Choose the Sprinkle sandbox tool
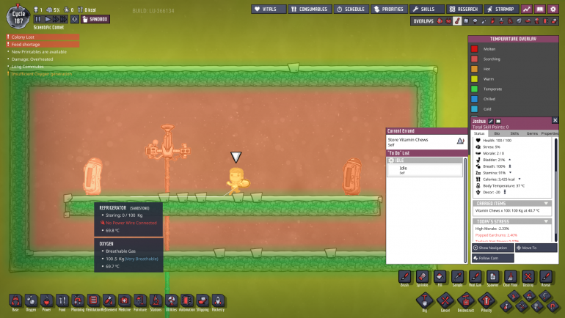Viewport: 565px width, 318px height. pos(422,276)
